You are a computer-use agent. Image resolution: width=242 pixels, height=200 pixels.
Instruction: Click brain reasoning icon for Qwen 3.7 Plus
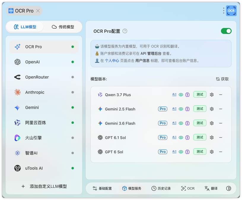click(187, 95)
